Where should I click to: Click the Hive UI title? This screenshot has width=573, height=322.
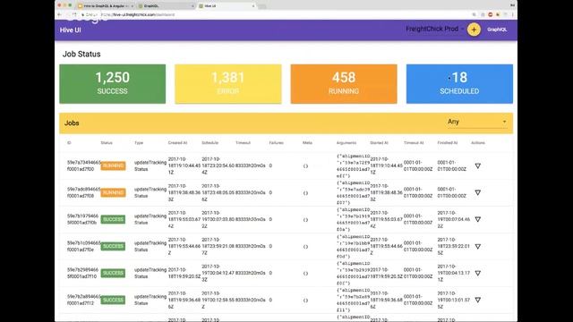[70, 30]
